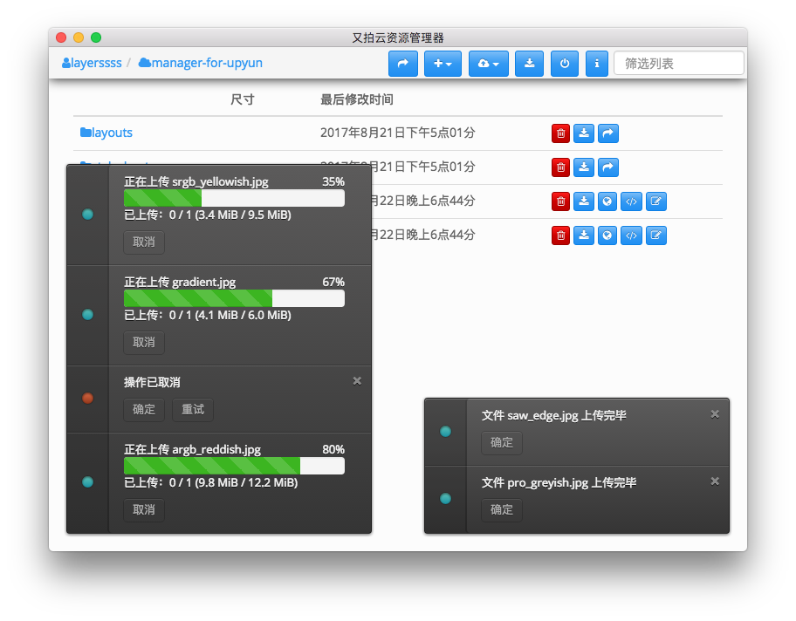This screenshot has height=621, width=796.
Task: Click 确定 under the saw_edge.jpg notification
Action: (x=502, y=443)
